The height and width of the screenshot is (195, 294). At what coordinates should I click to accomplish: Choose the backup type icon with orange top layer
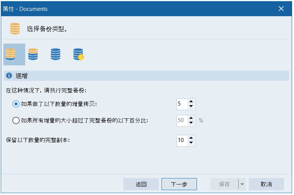33,54
